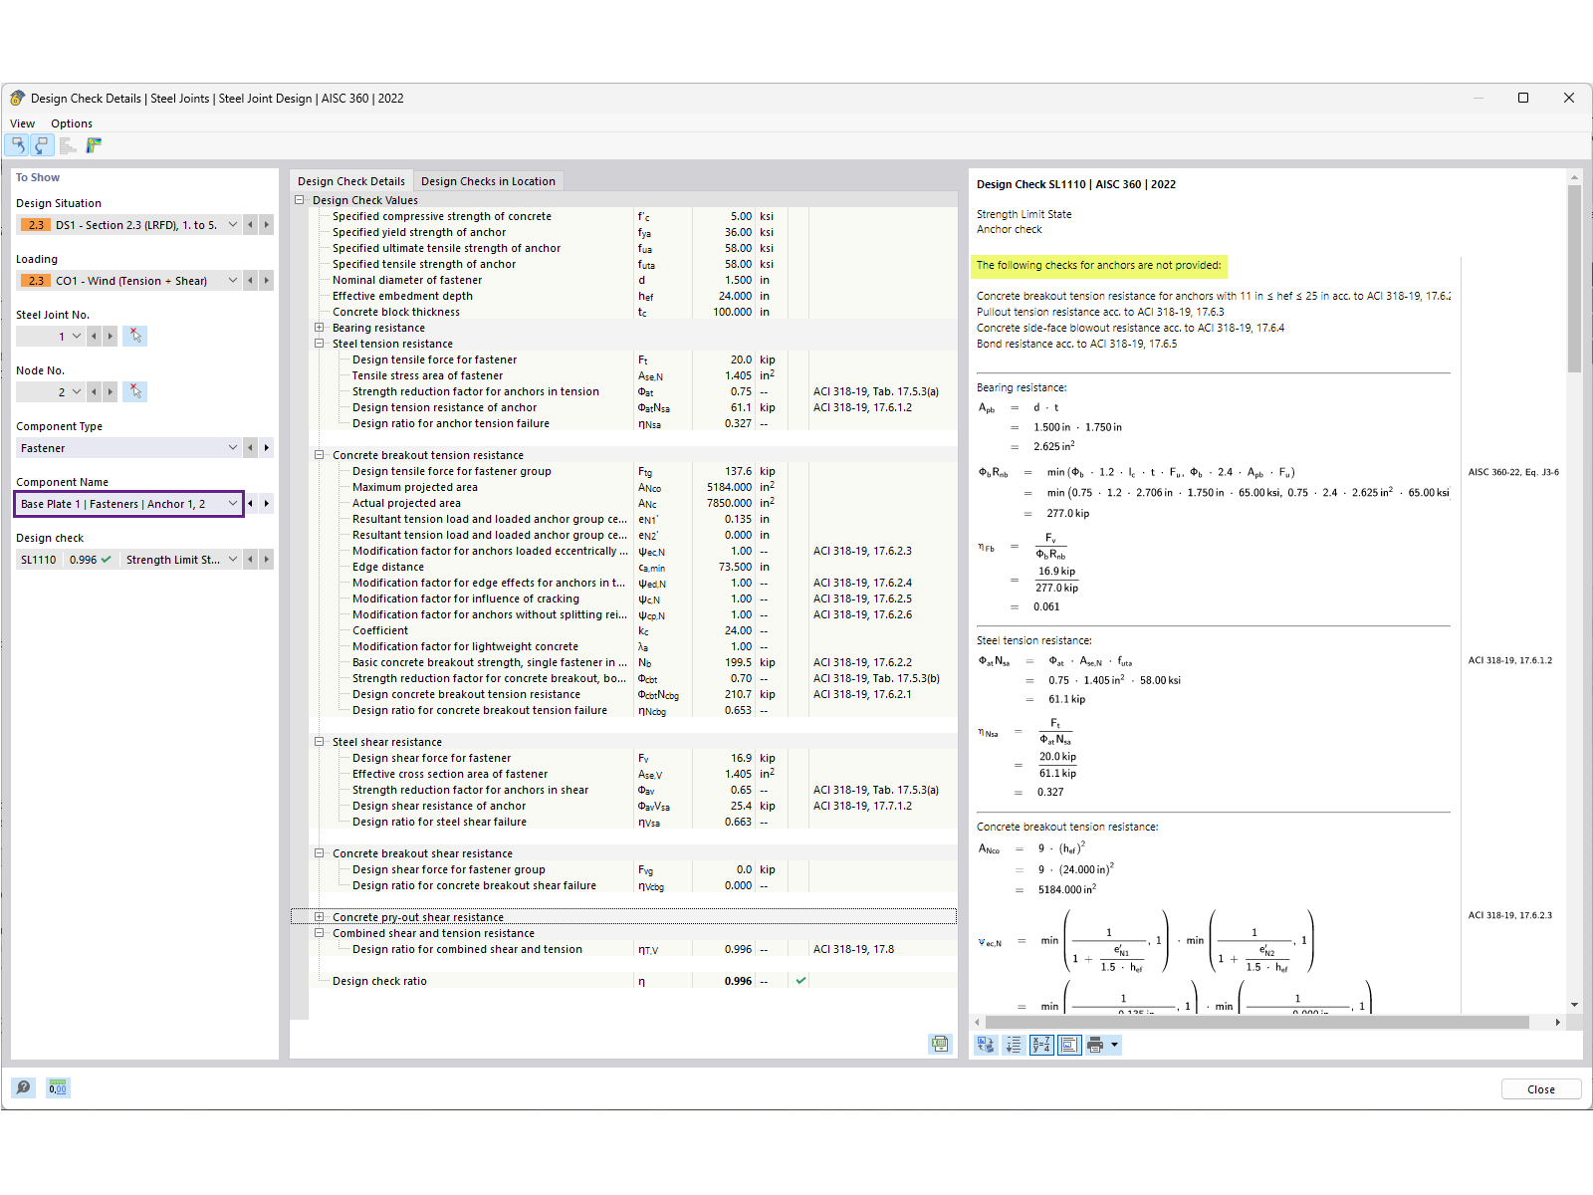The width and height of the screenshot is (1593, 1195).
Task: Click the select Steel Joint graphically picker icon
Action: (x=134, y=336)
